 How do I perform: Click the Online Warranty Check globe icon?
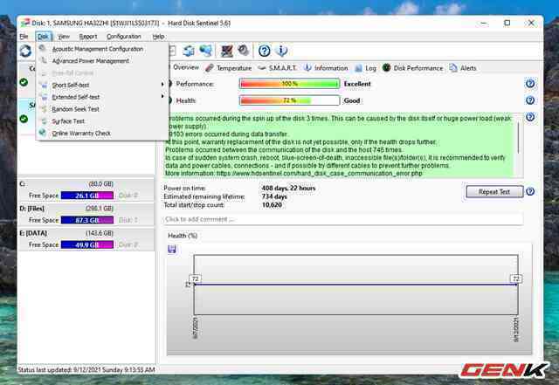[x=43, y=133]
